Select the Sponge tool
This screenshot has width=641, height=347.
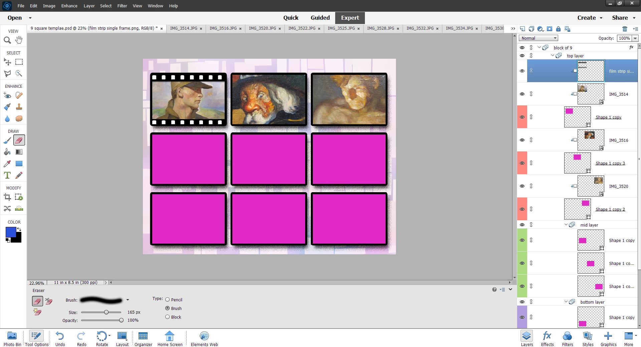19,118
